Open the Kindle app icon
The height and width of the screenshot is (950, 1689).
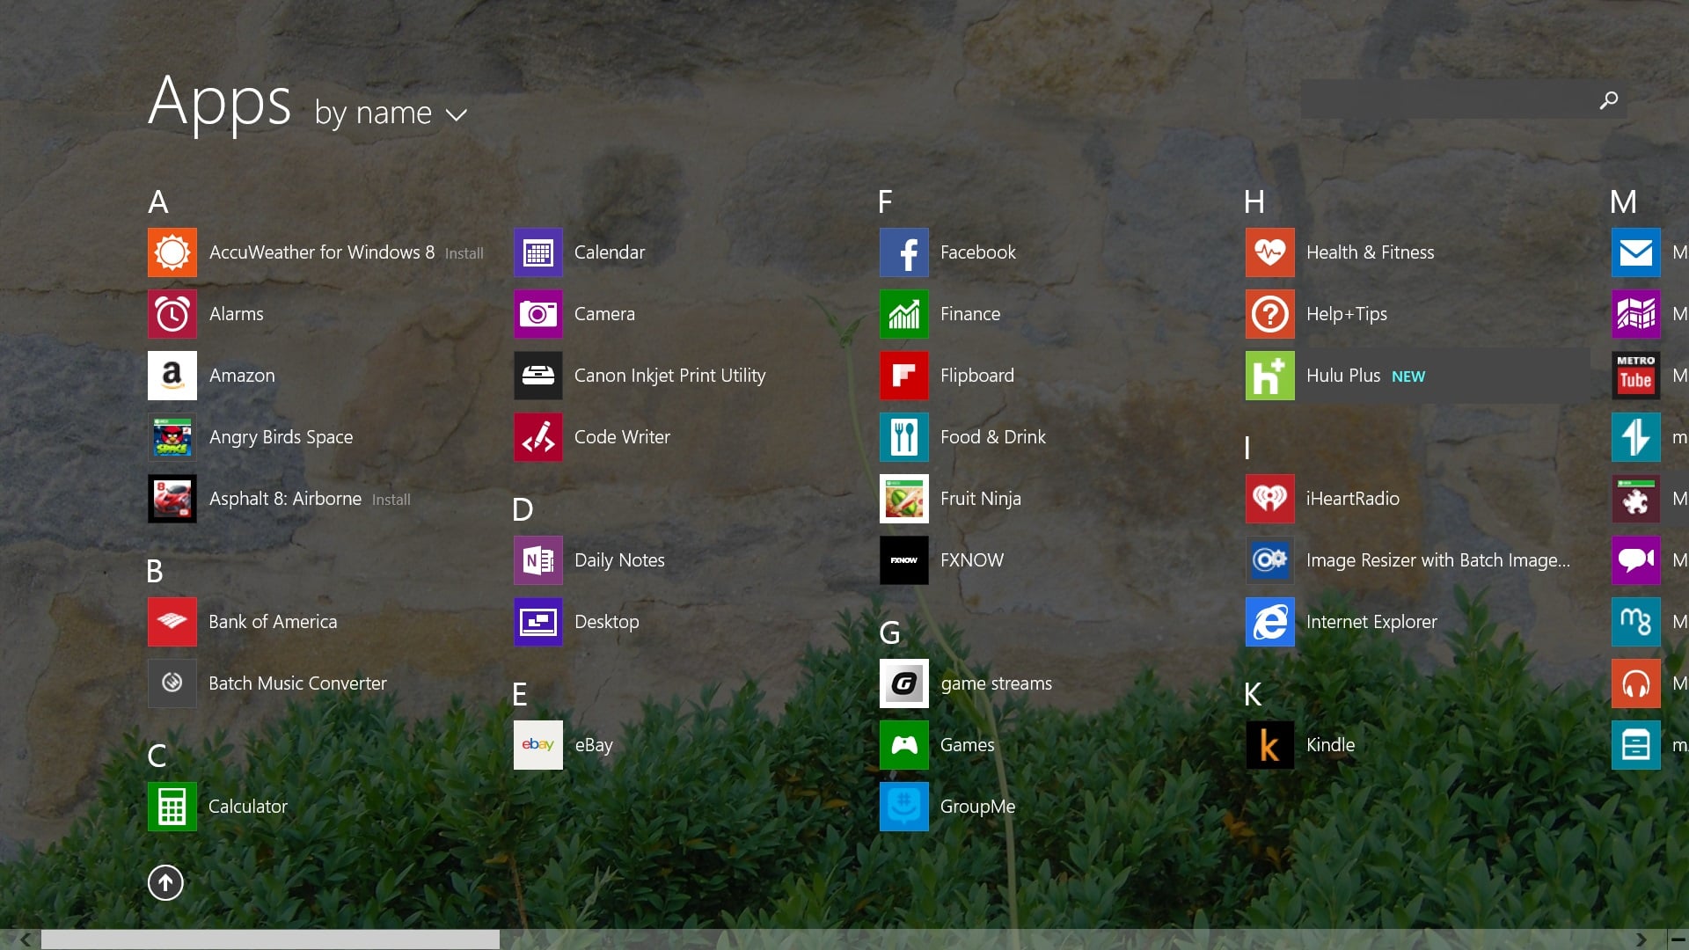pos(1270,745)
